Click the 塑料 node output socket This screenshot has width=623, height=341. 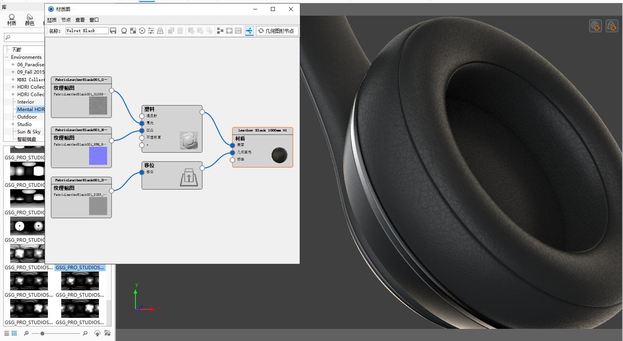tap(202, 112)
